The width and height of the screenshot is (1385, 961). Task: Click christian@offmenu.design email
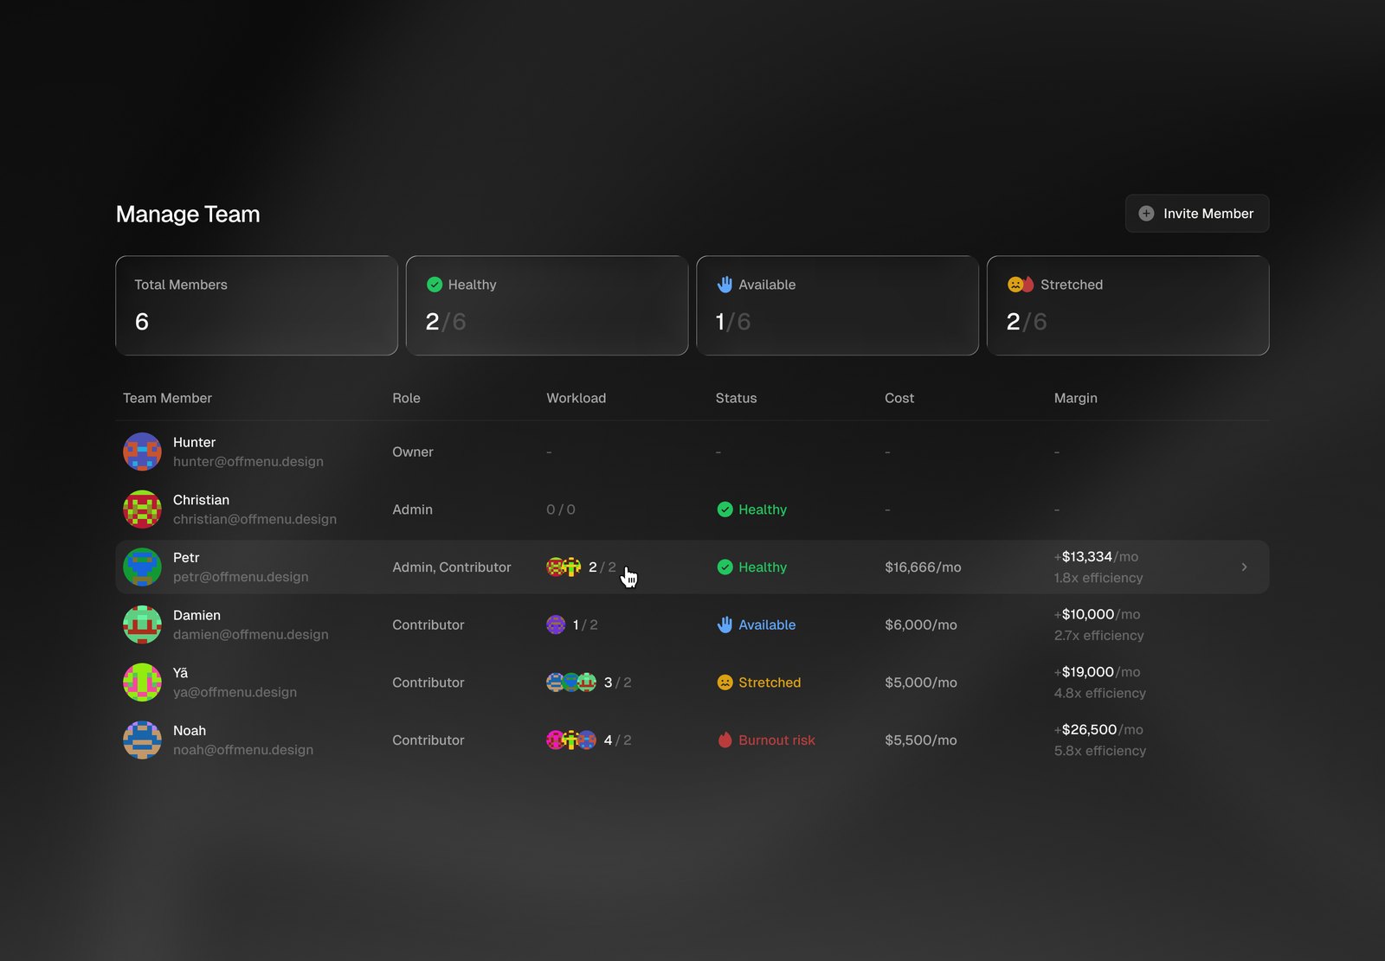coord(254,519)
